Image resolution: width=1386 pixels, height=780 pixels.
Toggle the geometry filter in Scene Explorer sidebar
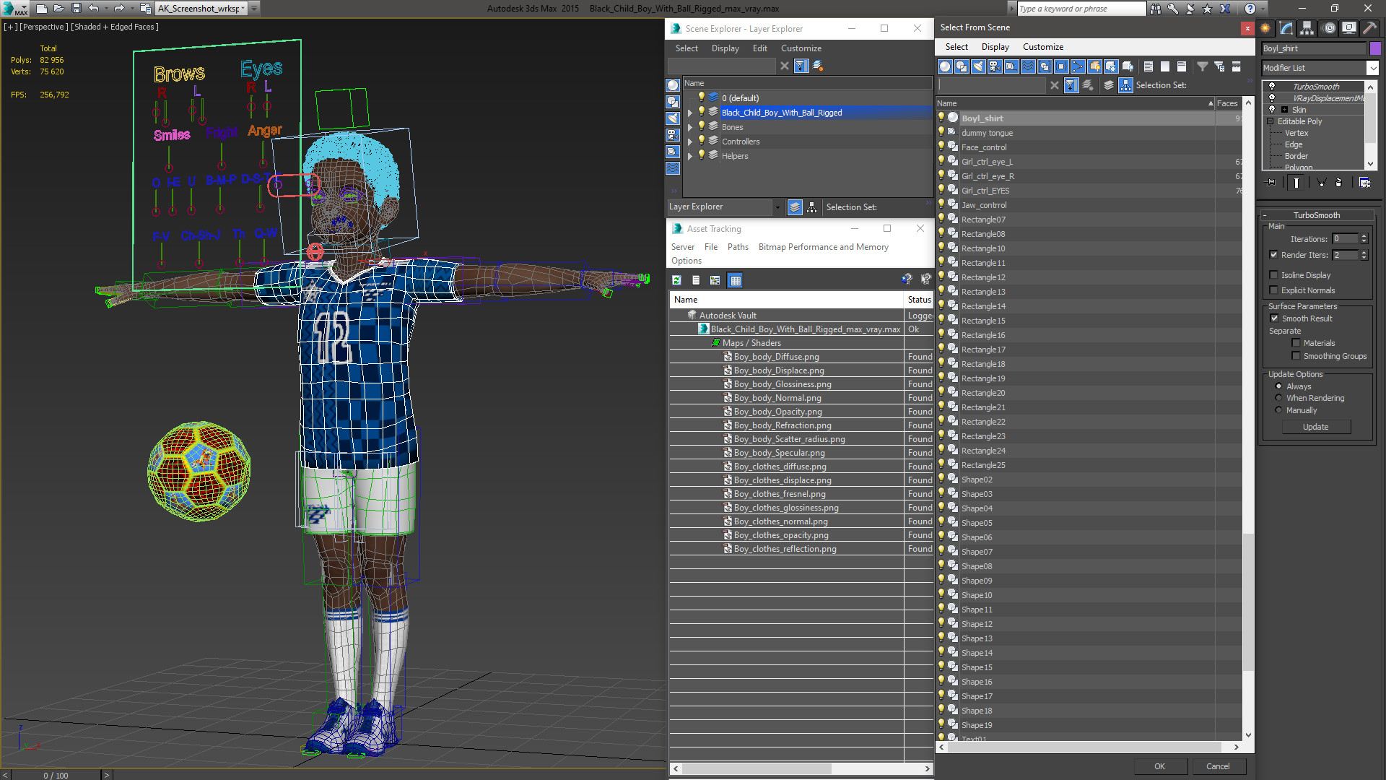(x=673, y=85)
